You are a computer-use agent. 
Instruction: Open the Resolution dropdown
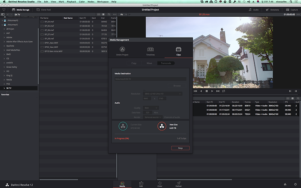[162, 94]
